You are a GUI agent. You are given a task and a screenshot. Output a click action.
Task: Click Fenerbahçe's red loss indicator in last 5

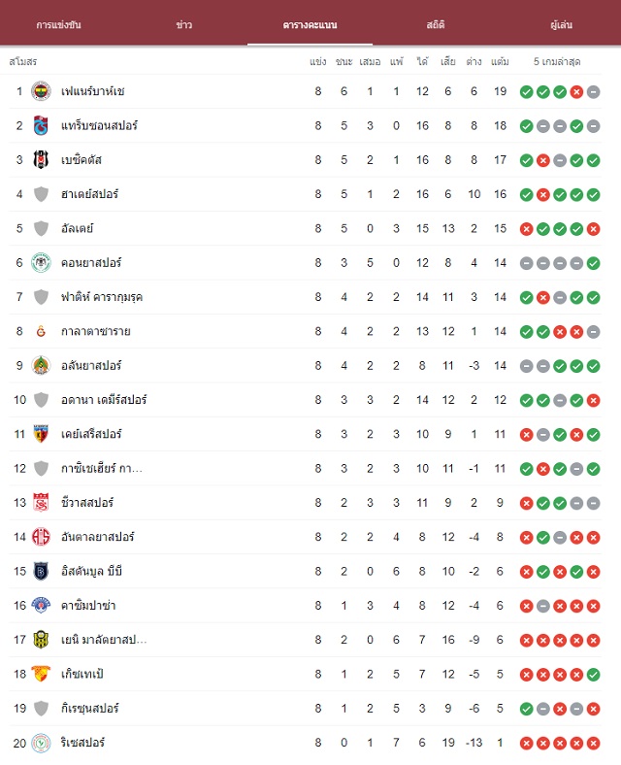[x=576, y=91]
